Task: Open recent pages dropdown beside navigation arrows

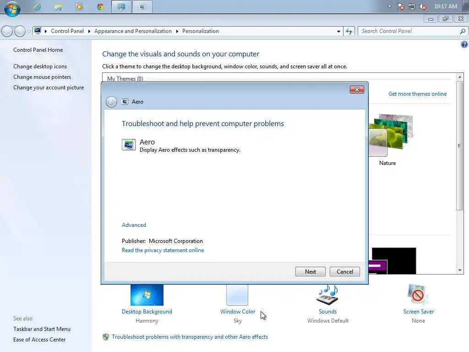Action: (29, 31)
